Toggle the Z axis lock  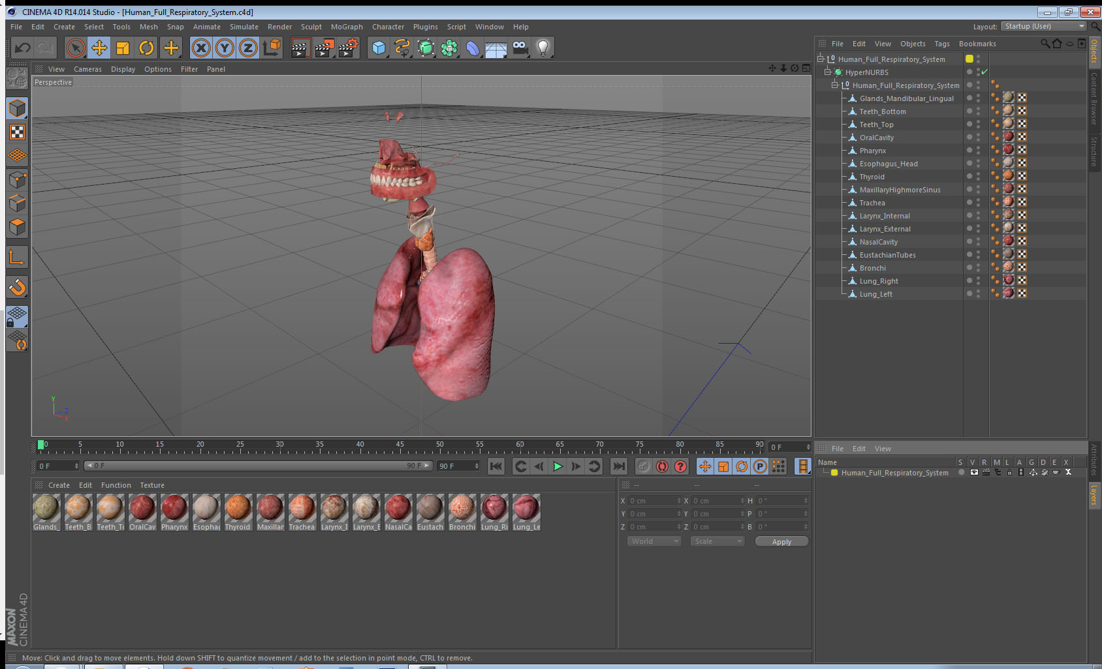pos(248,48)
